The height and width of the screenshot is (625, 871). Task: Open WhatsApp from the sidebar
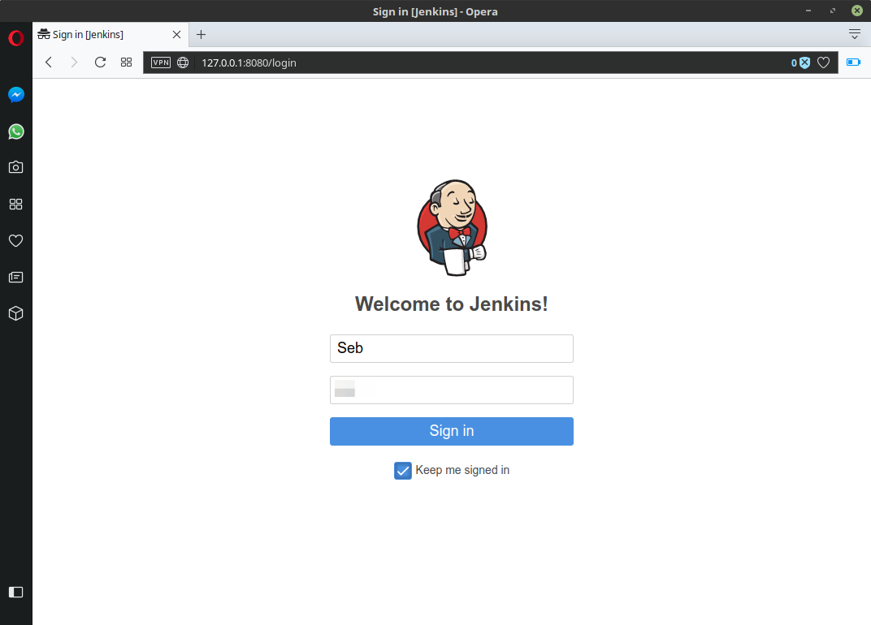pos(16,131)
